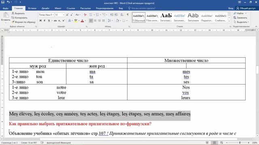Open the font size dropdown
The image size is (259, 145).
pyautogui.click(x=64, y=15)
